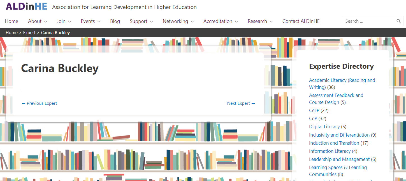Open the Leadership and Management category
Screen dimensions: 406x181
(339, 159)
